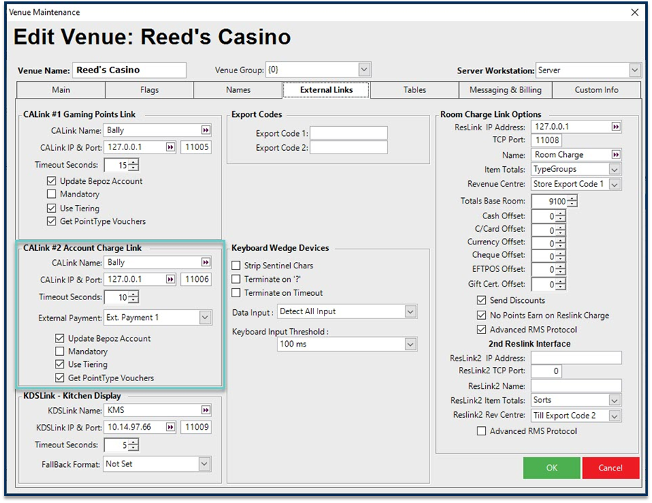Switch to the Flags tab
The image size is (652, 503).
coord(149,90)
